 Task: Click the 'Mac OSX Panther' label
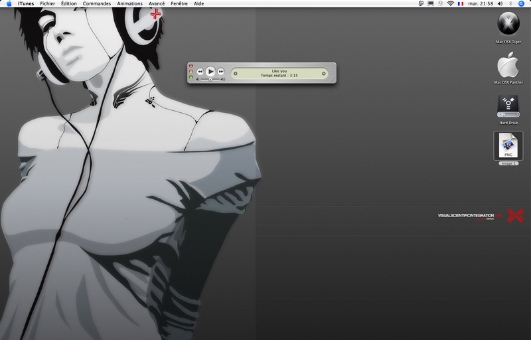coord(508,82)
